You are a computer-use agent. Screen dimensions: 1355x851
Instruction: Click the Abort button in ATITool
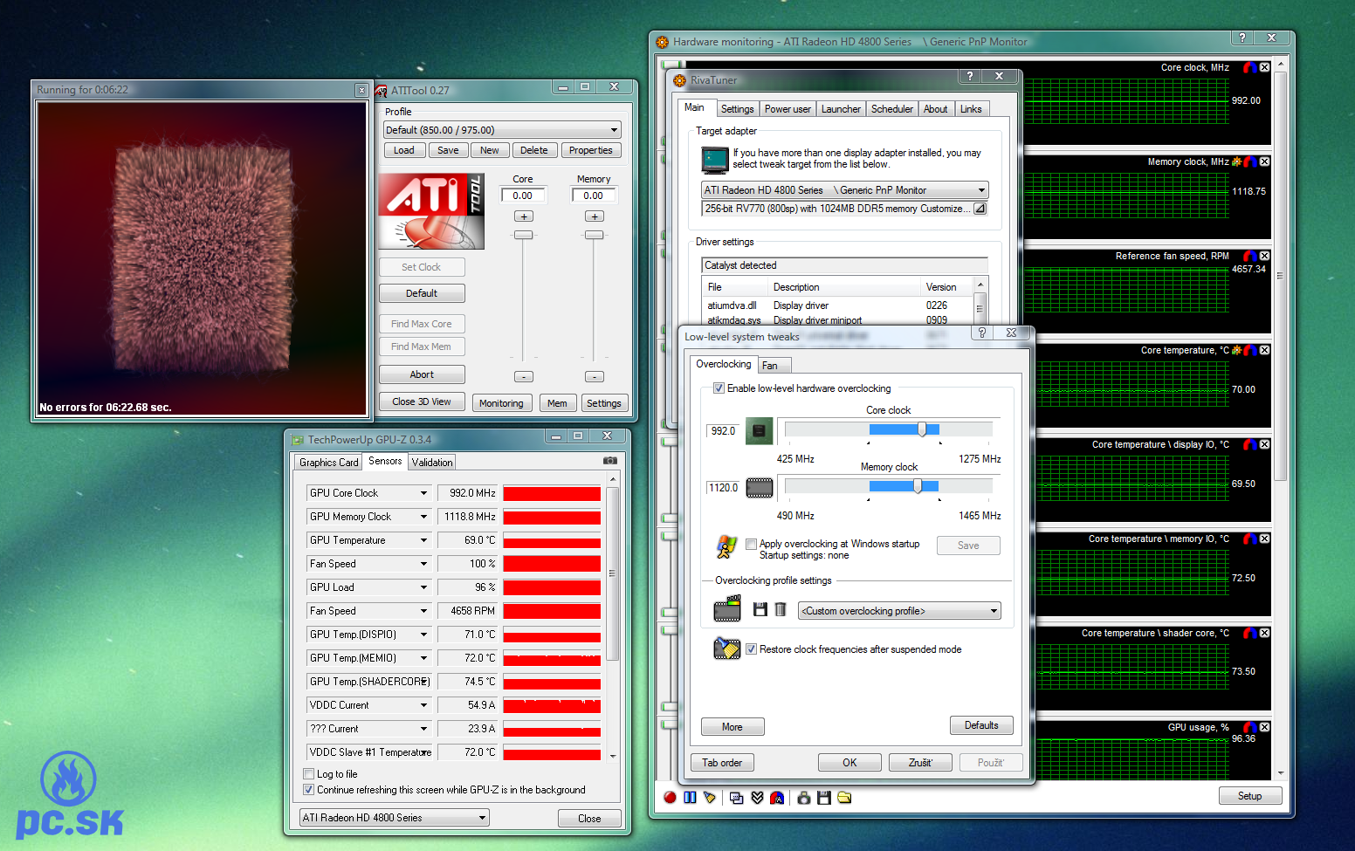point(422,374)
